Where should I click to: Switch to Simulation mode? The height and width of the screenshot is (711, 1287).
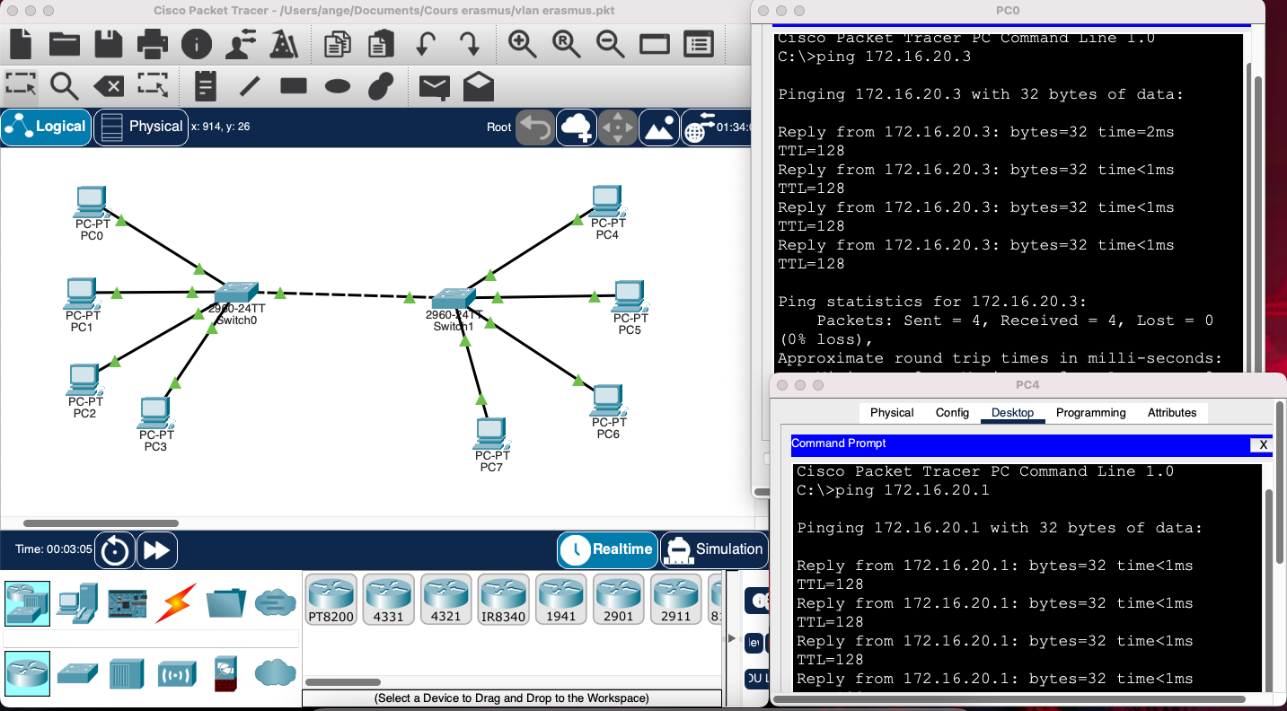click(714, 549)
